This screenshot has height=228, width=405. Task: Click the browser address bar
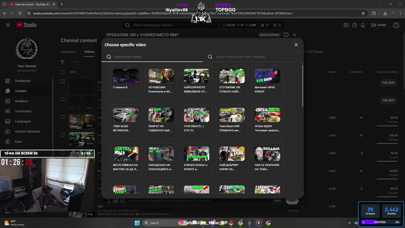(193, 13)
